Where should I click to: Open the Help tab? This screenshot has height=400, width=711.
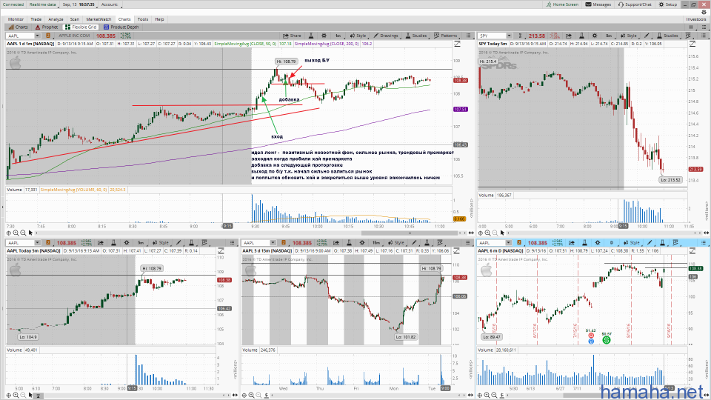tap(159, 19)
